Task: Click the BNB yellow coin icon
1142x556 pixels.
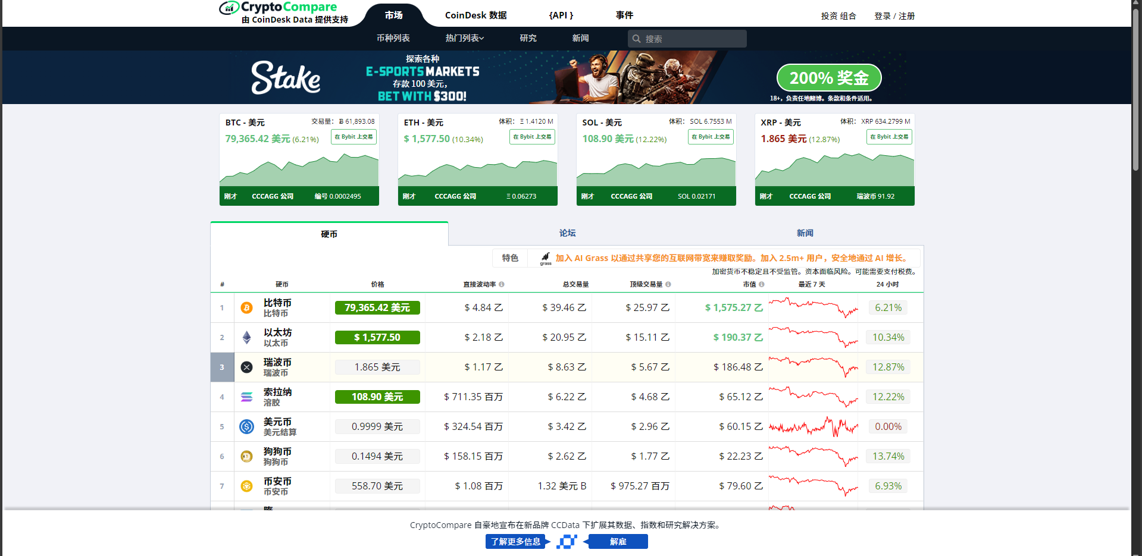Action: (246, 486)
